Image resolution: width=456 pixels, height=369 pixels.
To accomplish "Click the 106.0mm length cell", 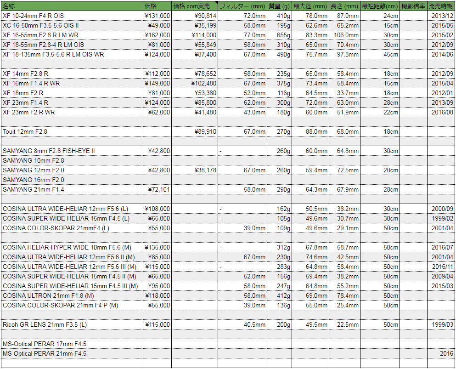I will pos(344,35).
